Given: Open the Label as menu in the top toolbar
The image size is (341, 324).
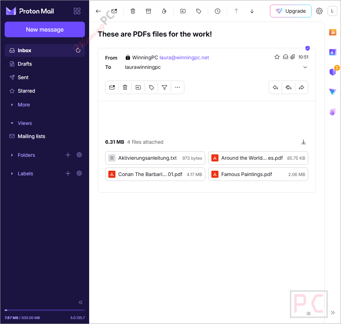Looking at the screenshot, I should click(199, 11).
